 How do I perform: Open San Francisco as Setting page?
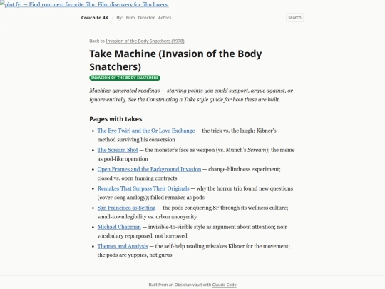[126, 208]
